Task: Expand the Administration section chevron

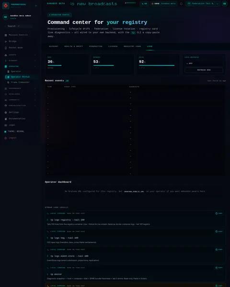Action: [35, 106]
